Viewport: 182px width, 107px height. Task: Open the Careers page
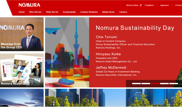[123, 12]
